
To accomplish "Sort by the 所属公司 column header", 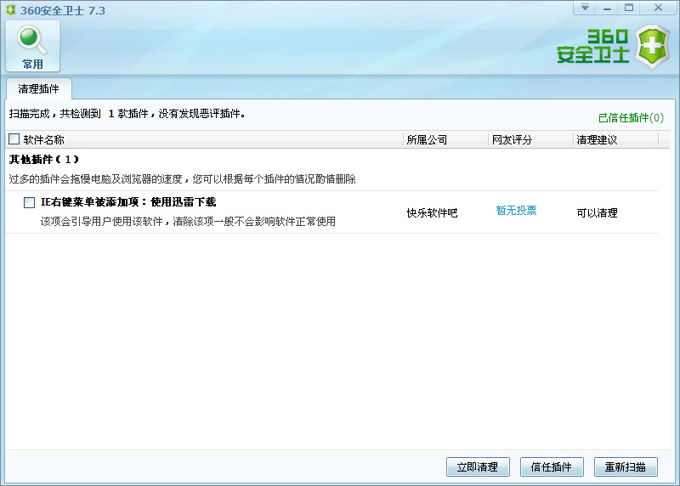I will coord(445,139).
